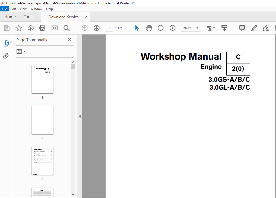Viewport: 276px width, 198px height.
Task: Open the zoom percentage dropdown
Action: click(198, 28)
